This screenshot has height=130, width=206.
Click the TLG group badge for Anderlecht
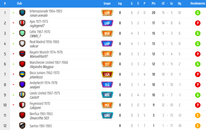click(107, 84)
